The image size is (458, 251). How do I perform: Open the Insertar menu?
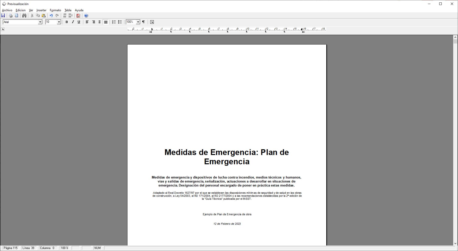pyautogui.click(x=41, y=10)
